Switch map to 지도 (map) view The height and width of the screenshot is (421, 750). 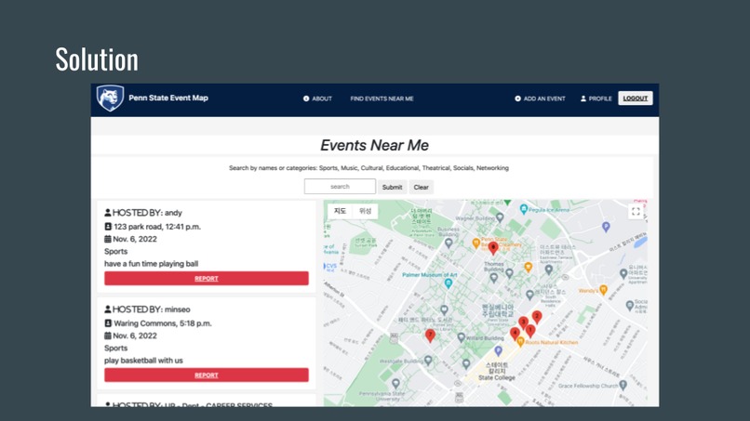click(x=340, y=211)
